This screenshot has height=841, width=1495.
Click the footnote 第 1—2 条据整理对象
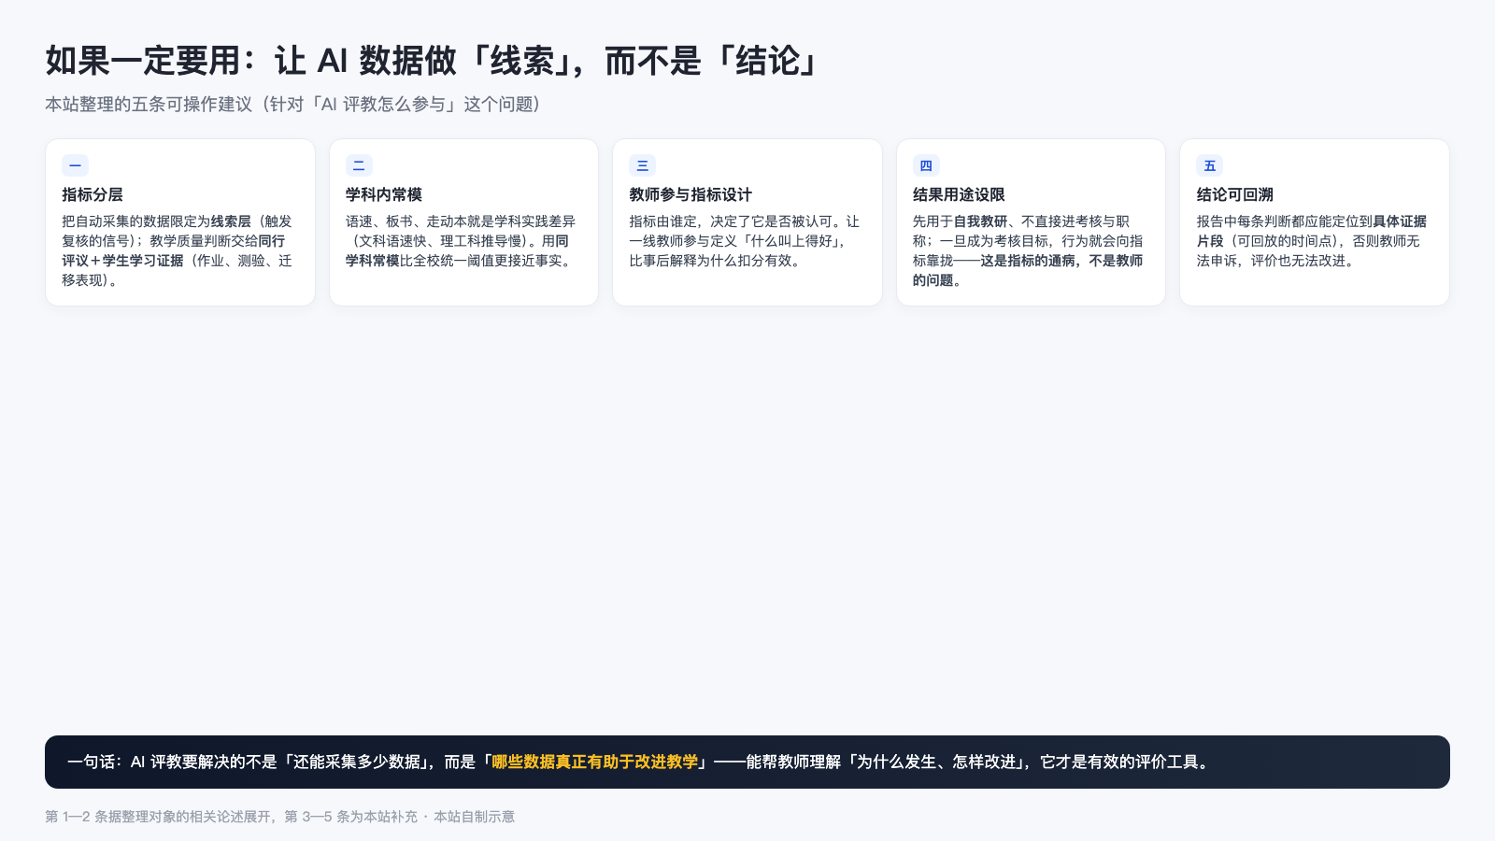[279, 816]
